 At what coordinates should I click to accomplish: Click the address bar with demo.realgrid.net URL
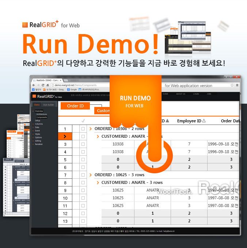pos(80,85)
